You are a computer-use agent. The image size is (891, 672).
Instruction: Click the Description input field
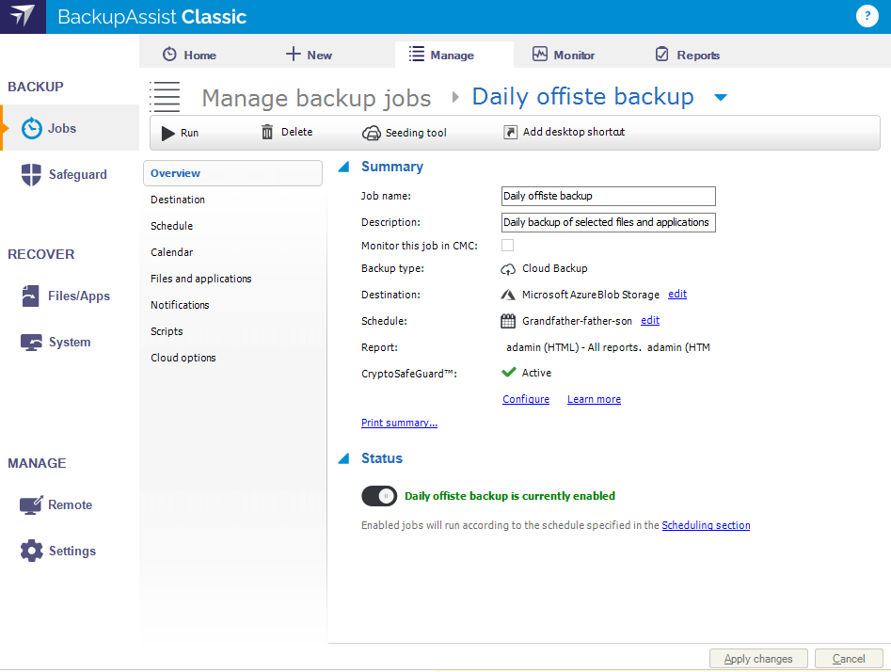609,222
